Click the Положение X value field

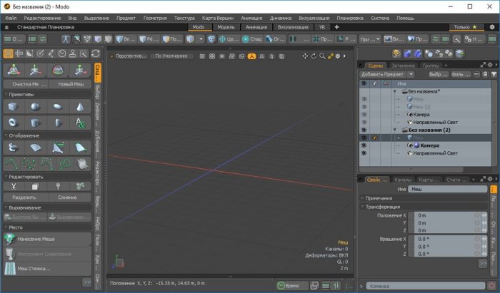pyautogui.click(x=439, y=215)
